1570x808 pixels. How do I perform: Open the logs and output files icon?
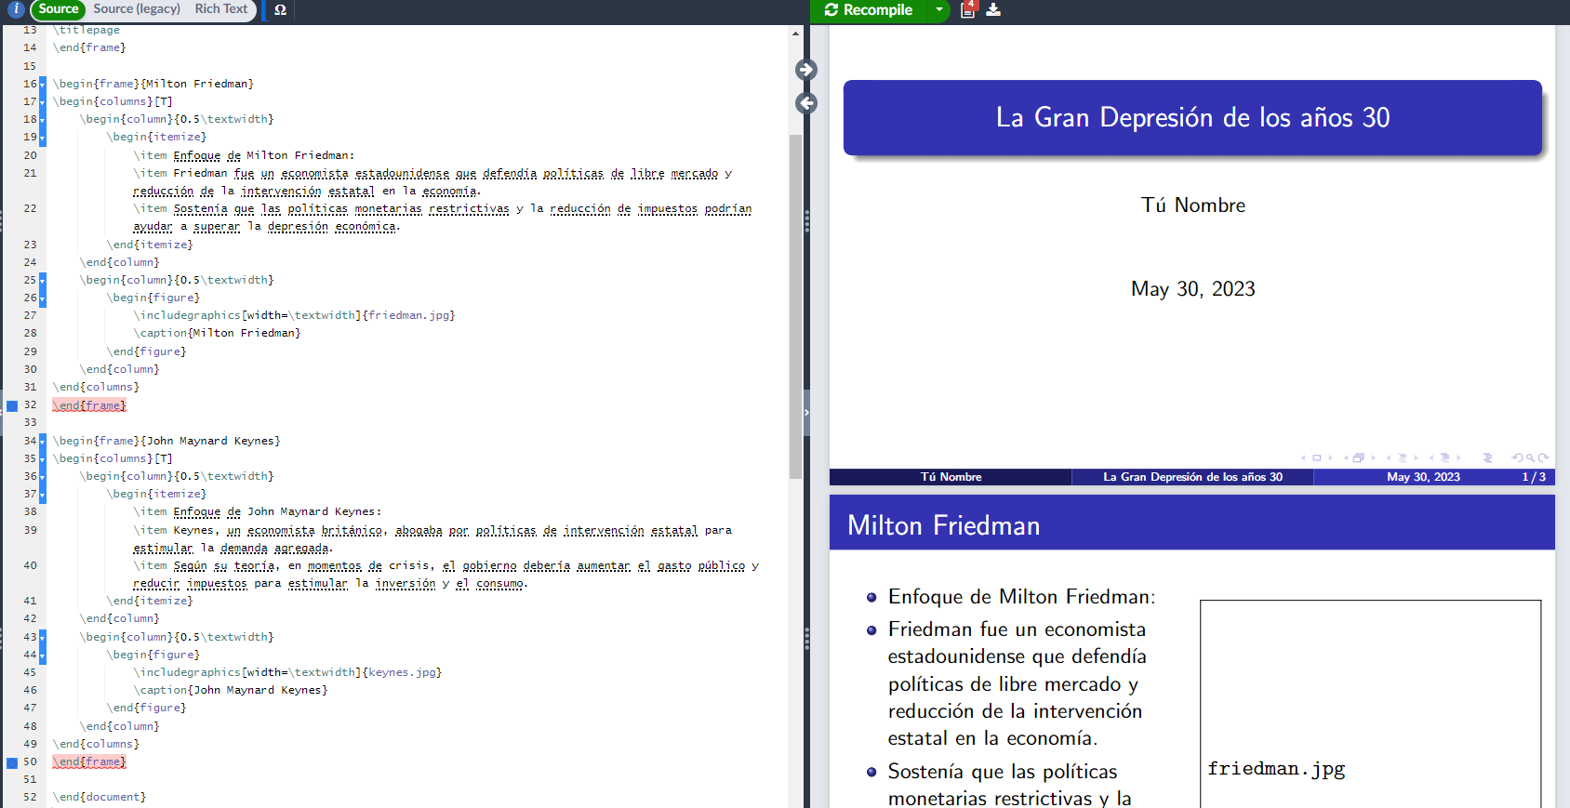tap(968, 9)
